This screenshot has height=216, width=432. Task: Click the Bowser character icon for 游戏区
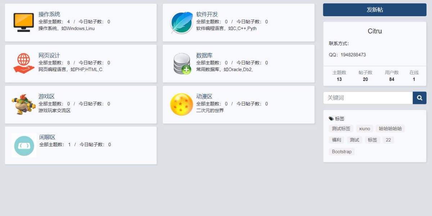(x=24, y=104)
